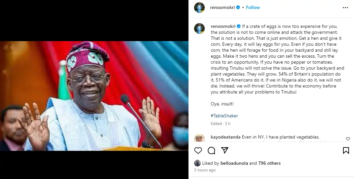Save the post with the bookmark icon
This screenshot has width=354, height=179.
(x=346, y=150)
